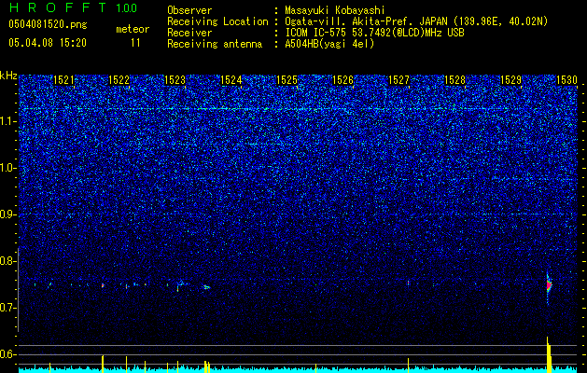Click the 'meteor' label
The image size is (587, 373).
[133, 29]
